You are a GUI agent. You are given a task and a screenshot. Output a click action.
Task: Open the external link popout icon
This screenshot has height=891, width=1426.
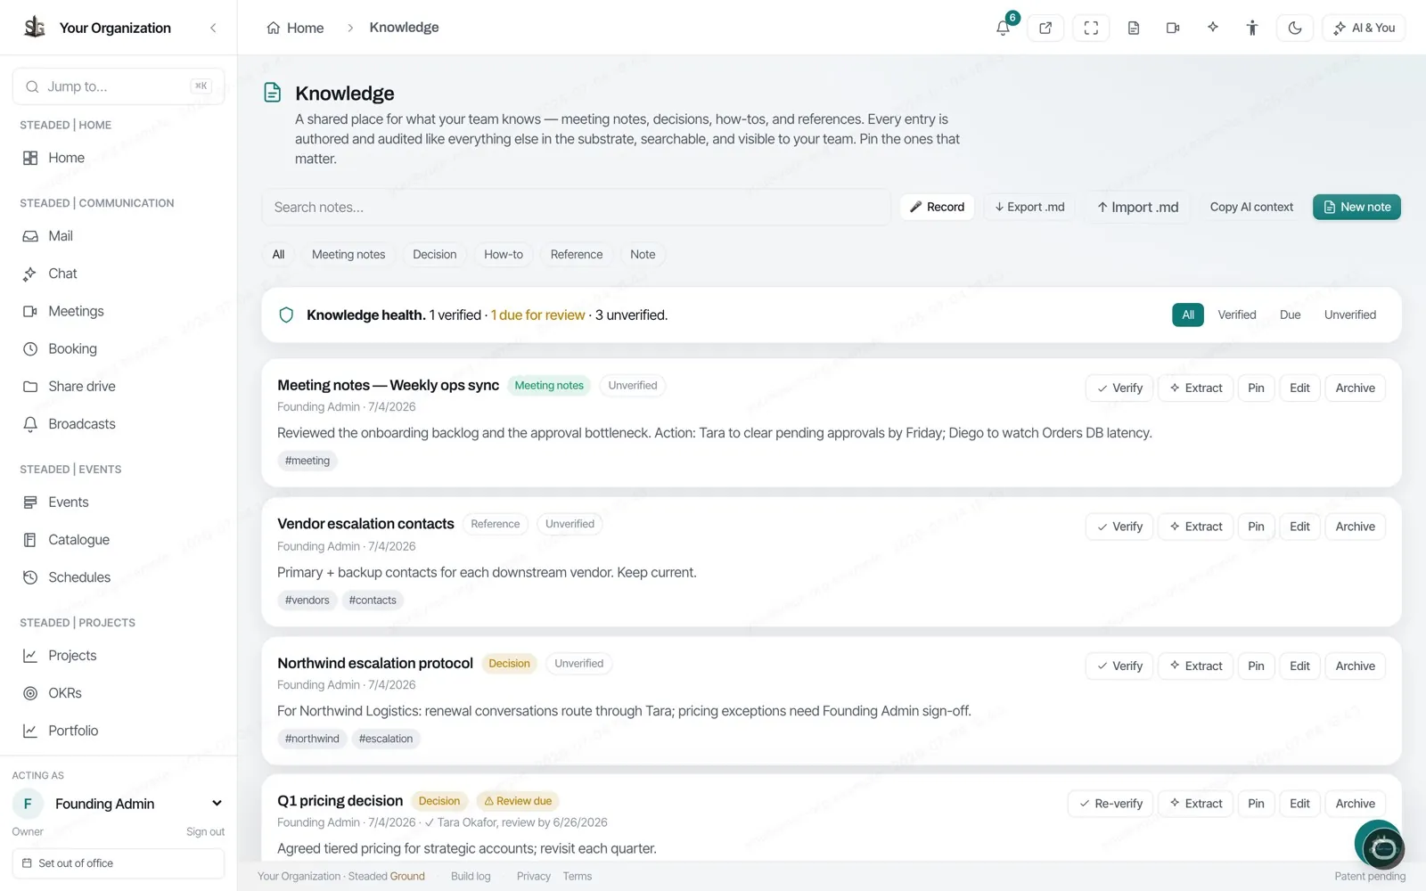(1045, 28)
